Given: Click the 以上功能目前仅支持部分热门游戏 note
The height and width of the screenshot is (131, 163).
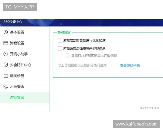Looking at the screenshot, I should click(82, 65).
